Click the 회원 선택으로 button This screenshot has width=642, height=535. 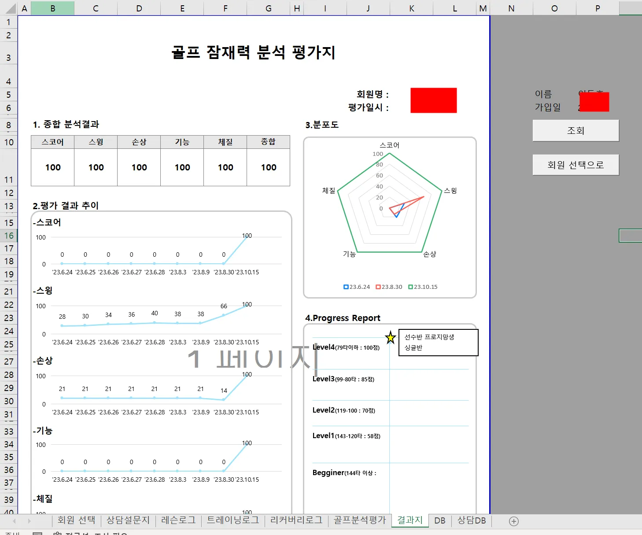(576, 165)
